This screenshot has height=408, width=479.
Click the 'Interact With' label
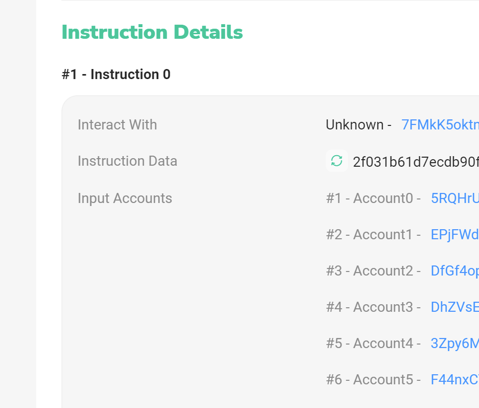click(x=117, y=125)
